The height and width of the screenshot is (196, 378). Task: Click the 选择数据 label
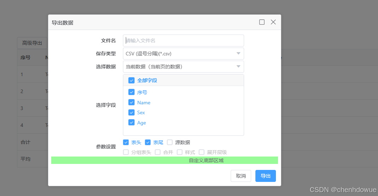106,67
